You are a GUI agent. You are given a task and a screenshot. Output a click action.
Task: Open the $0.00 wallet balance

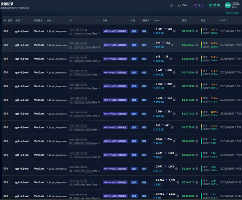click(214, 6)
